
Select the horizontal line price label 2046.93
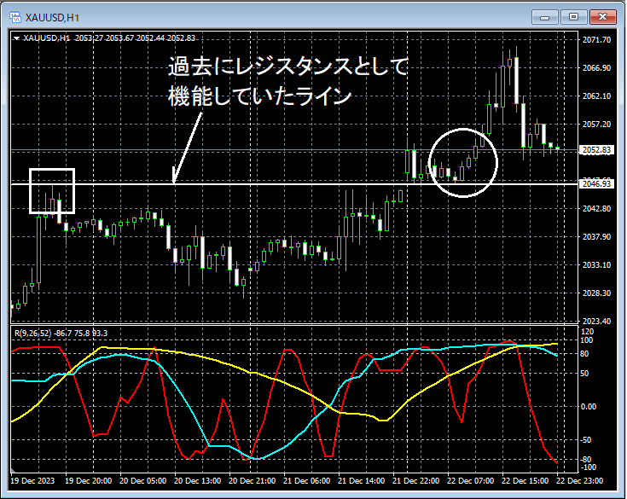596,184
